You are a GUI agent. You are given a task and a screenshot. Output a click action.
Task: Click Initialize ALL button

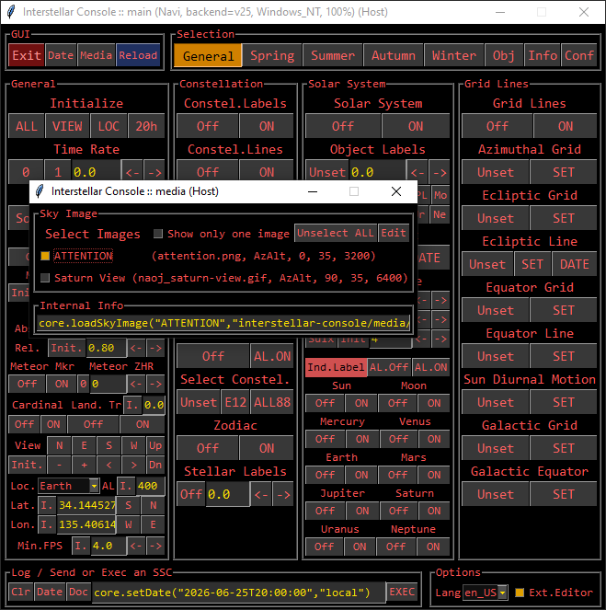coord(27,126)
